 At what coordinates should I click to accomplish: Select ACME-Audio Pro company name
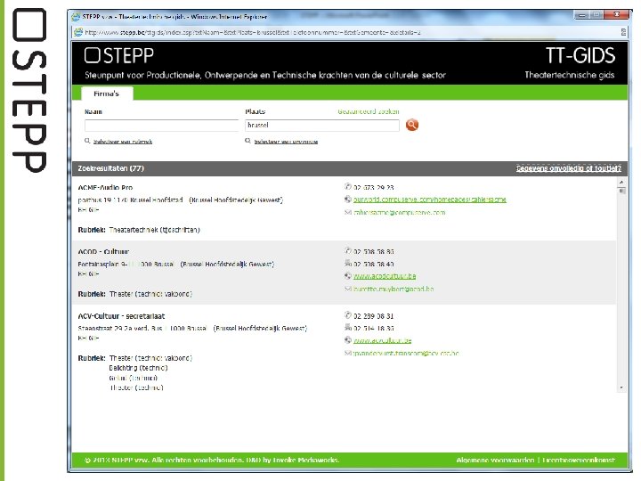tap(105, 187)
